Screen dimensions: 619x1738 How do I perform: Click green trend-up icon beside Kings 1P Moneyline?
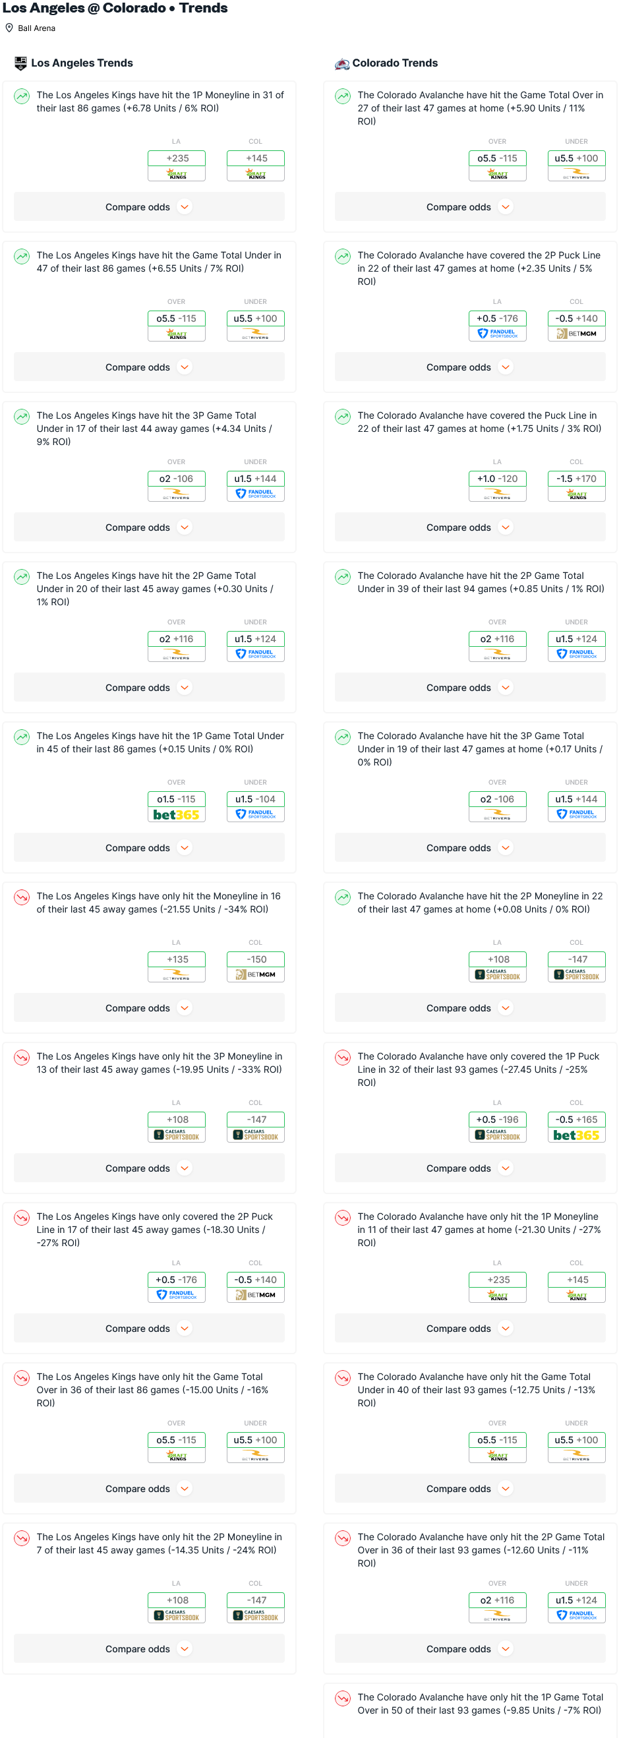click(x=22, y=96)
